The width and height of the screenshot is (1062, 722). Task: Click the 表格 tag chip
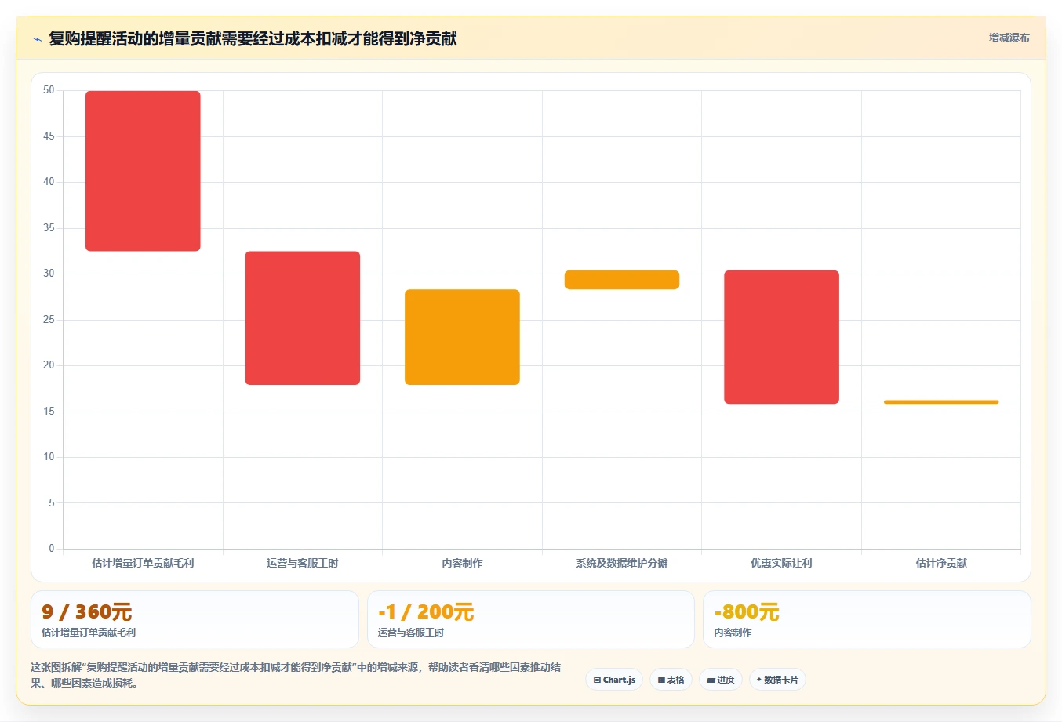[671, 680]
